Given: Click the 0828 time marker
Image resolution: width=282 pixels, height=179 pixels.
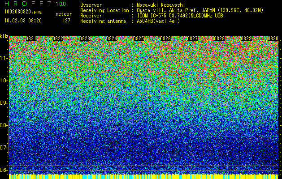Looking at the screenshot, I should click(219, 38).
